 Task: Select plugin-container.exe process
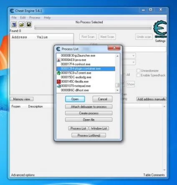86,69
